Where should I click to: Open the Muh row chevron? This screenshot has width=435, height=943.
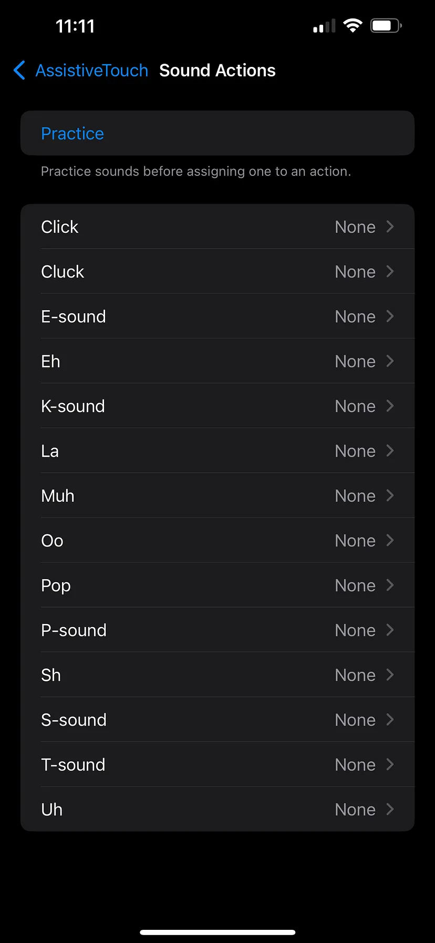click(x=390, y=495)
